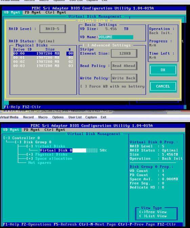Click the Size 5.456TB property value
Image resolution: width=190 pixels, height=228 pixels.
tap(170, 154)
